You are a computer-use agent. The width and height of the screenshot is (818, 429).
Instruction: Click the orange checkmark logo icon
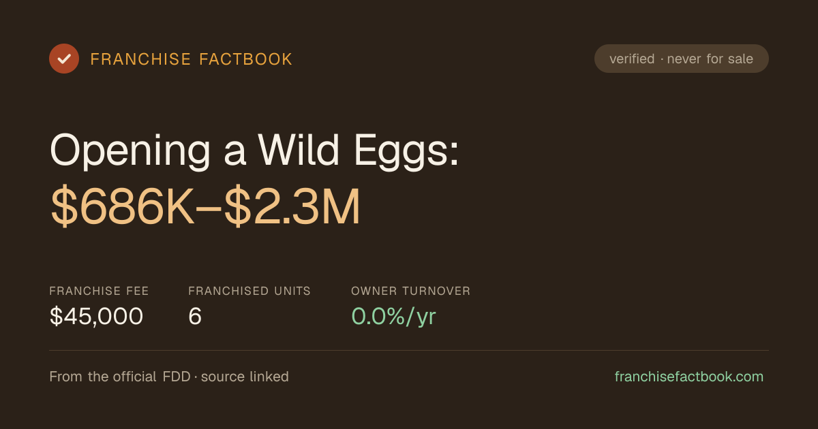click(64, 59)
